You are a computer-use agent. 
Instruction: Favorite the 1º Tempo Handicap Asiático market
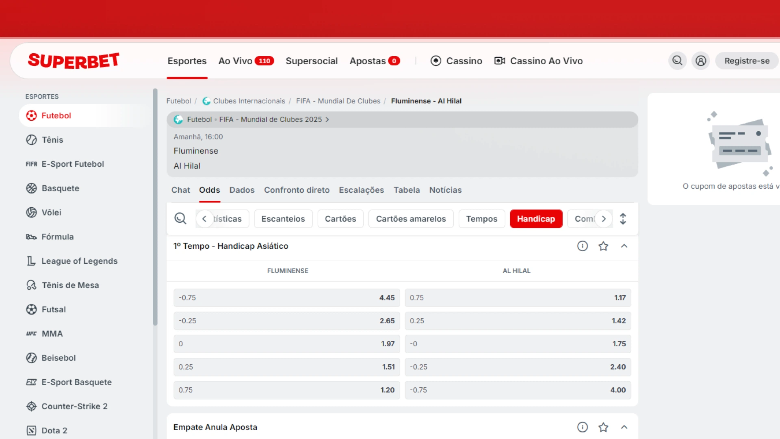pos(603,246)
